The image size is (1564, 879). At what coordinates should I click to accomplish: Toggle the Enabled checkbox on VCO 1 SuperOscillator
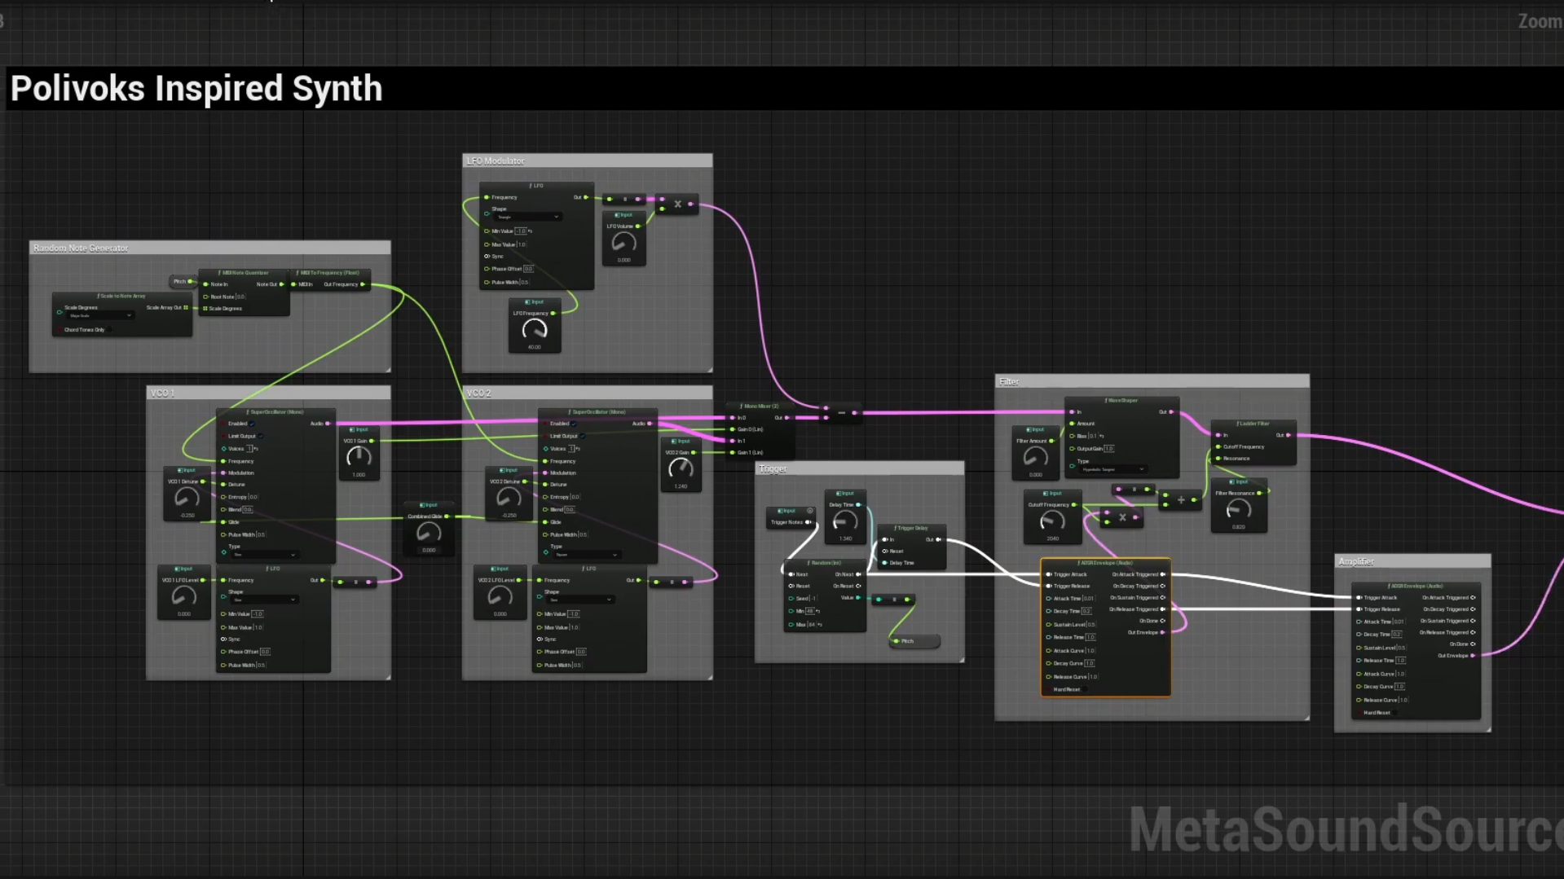(253, 424)
